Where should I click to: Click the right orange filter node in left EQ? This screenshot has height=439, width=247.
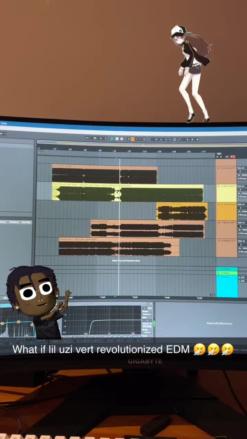pos(32,324)
